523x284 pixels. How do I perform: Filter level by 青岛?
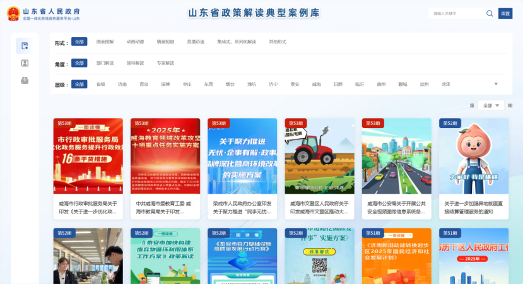pos(144,85)
